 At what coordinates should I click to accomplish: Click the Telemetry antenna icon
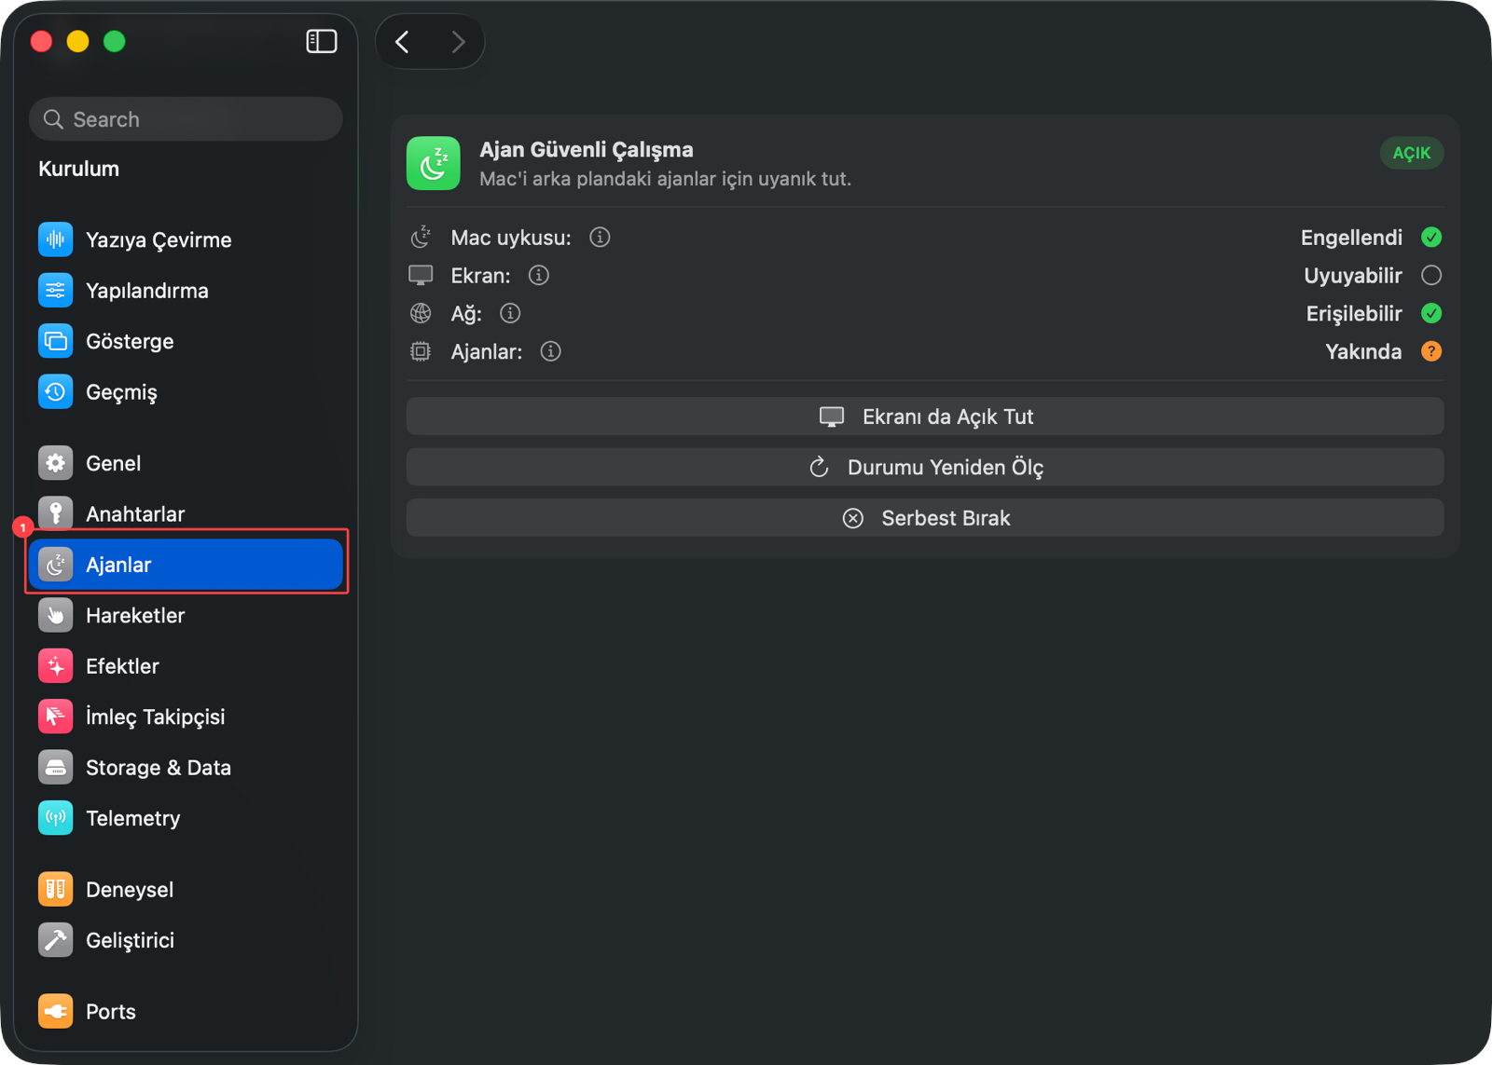(56, 818)
